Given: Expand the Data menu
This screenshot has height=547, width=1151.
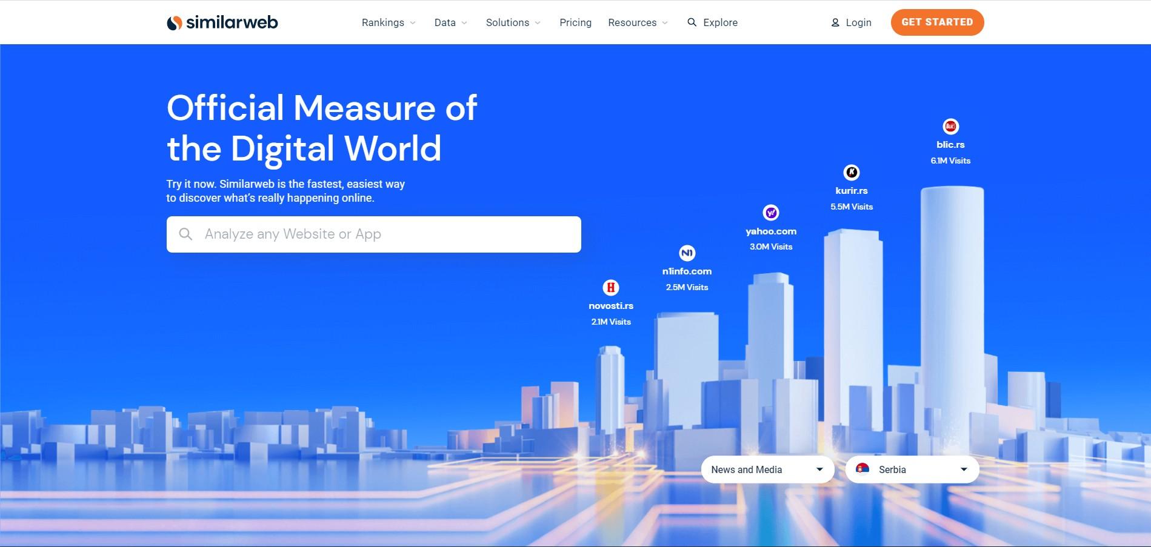Looking at the screenshot, I should 450,22.
